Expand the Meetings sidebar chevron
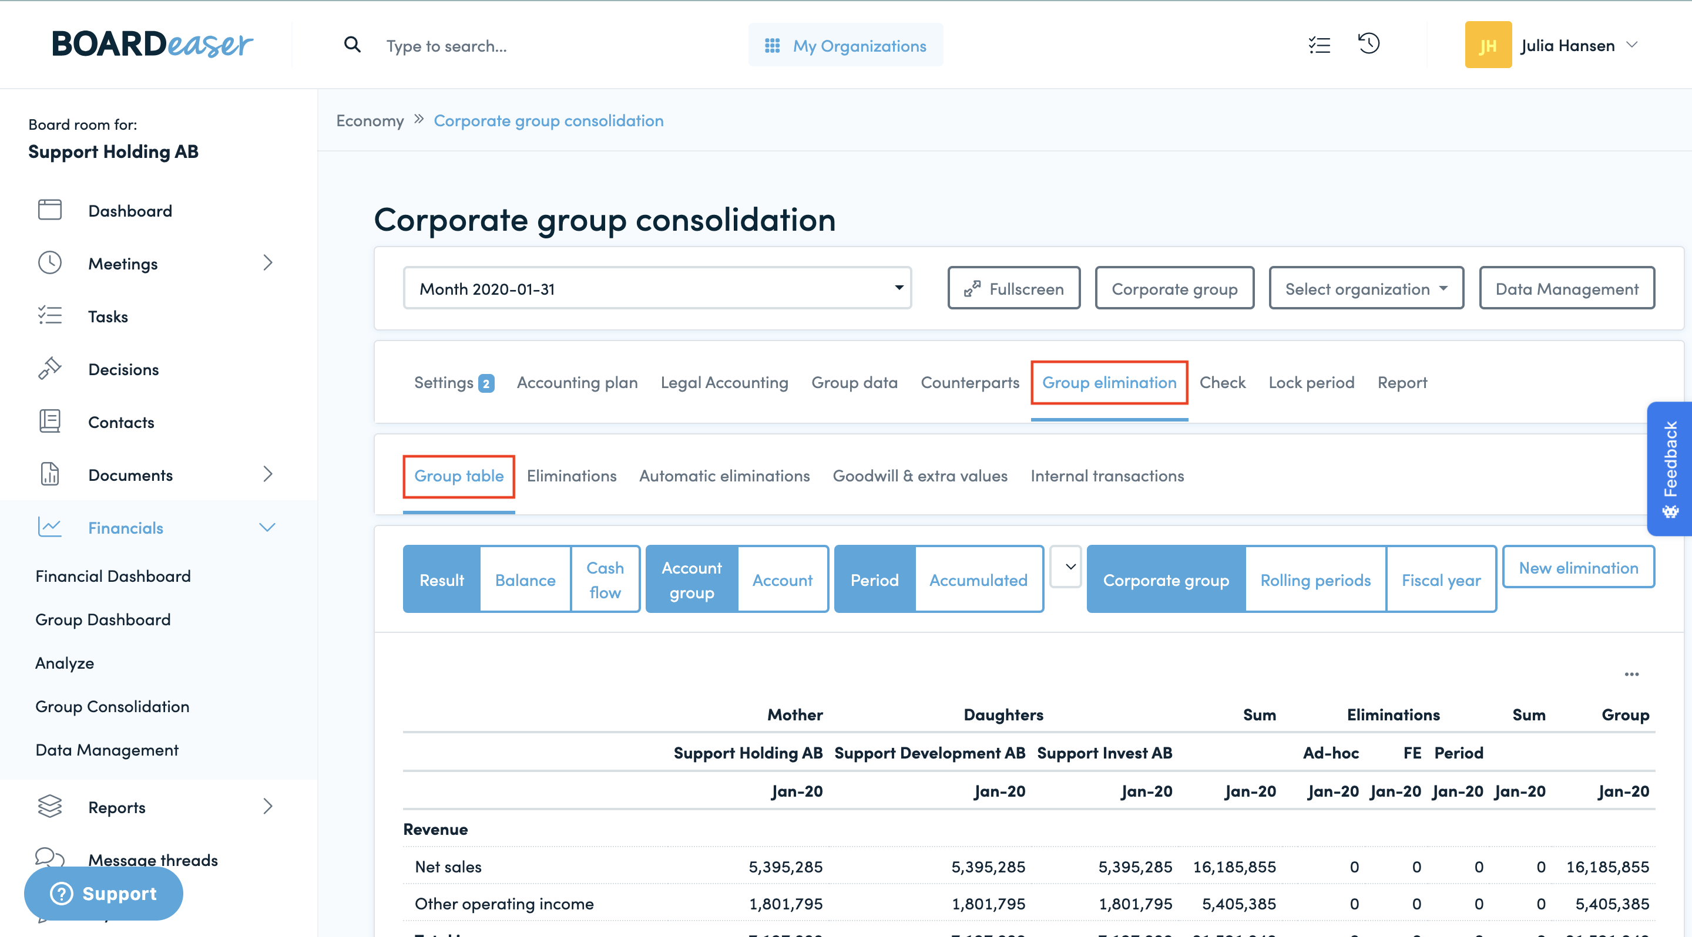Viewport: 1692px width, 937px height. coord(267,262)
